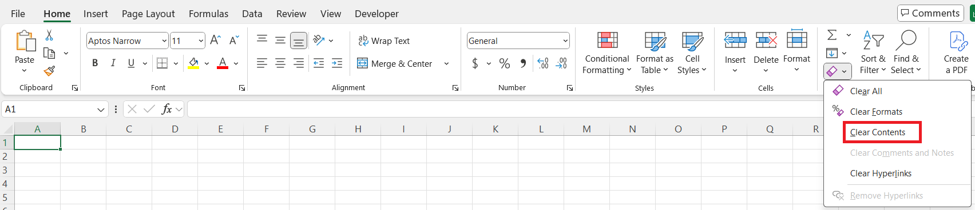Apply the red font color
975x210 pixels.
[x=223, y=63]
